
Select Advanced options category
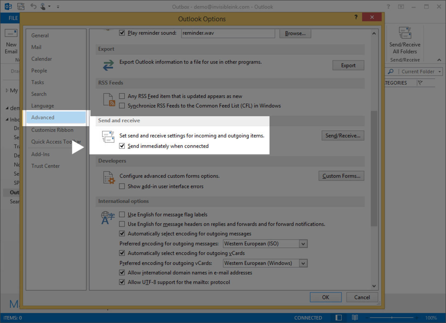56,117
